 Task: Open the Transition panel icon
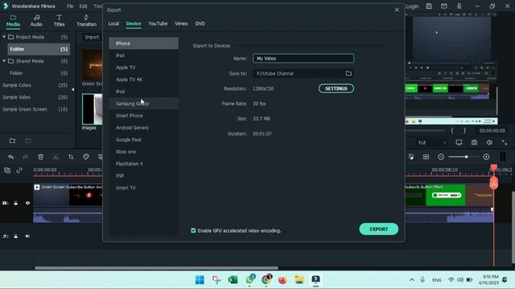point(86,20)
